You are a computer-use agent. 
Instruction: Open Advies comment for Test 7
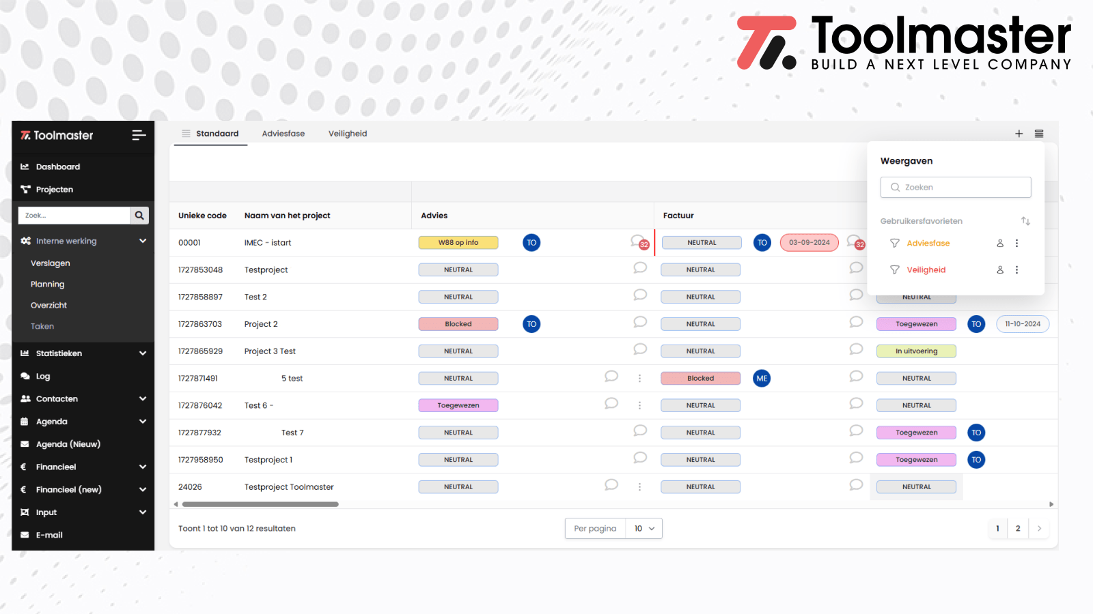pos(640,431)
